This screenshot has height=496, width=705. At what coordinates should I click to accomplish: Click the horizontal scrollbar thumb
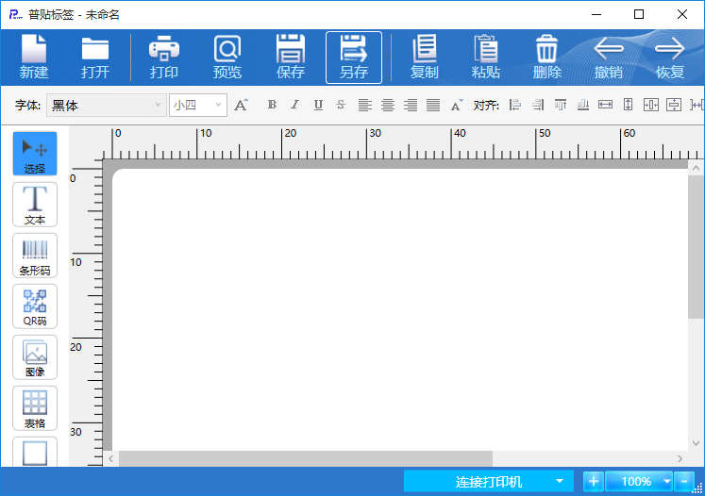306,458
